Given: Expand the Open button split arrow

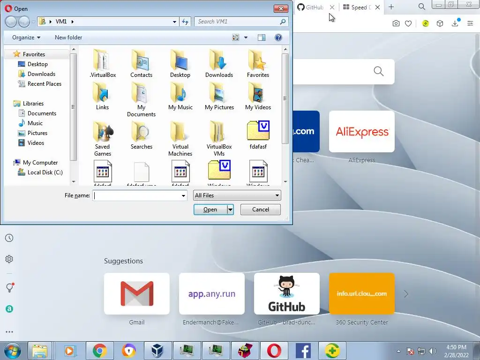Looking at the screenshot, I should (x=230, y=210).
